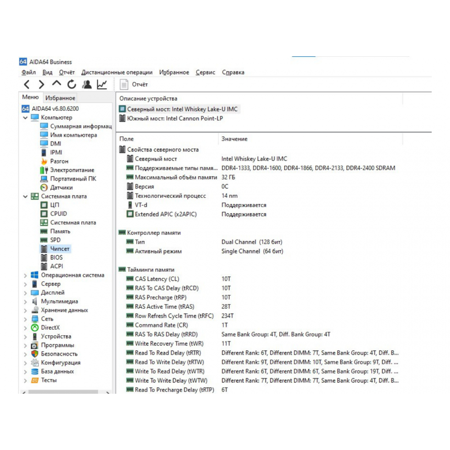This screenshot has height=450, width=450.
Task: Click the DirectX Xbox-style icon
Action: pos(35,328)
